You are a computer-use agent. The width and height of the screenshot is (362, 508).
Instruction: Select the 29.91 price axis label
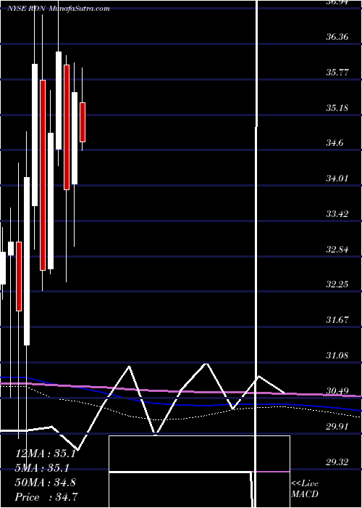click(x=337, y=427)
